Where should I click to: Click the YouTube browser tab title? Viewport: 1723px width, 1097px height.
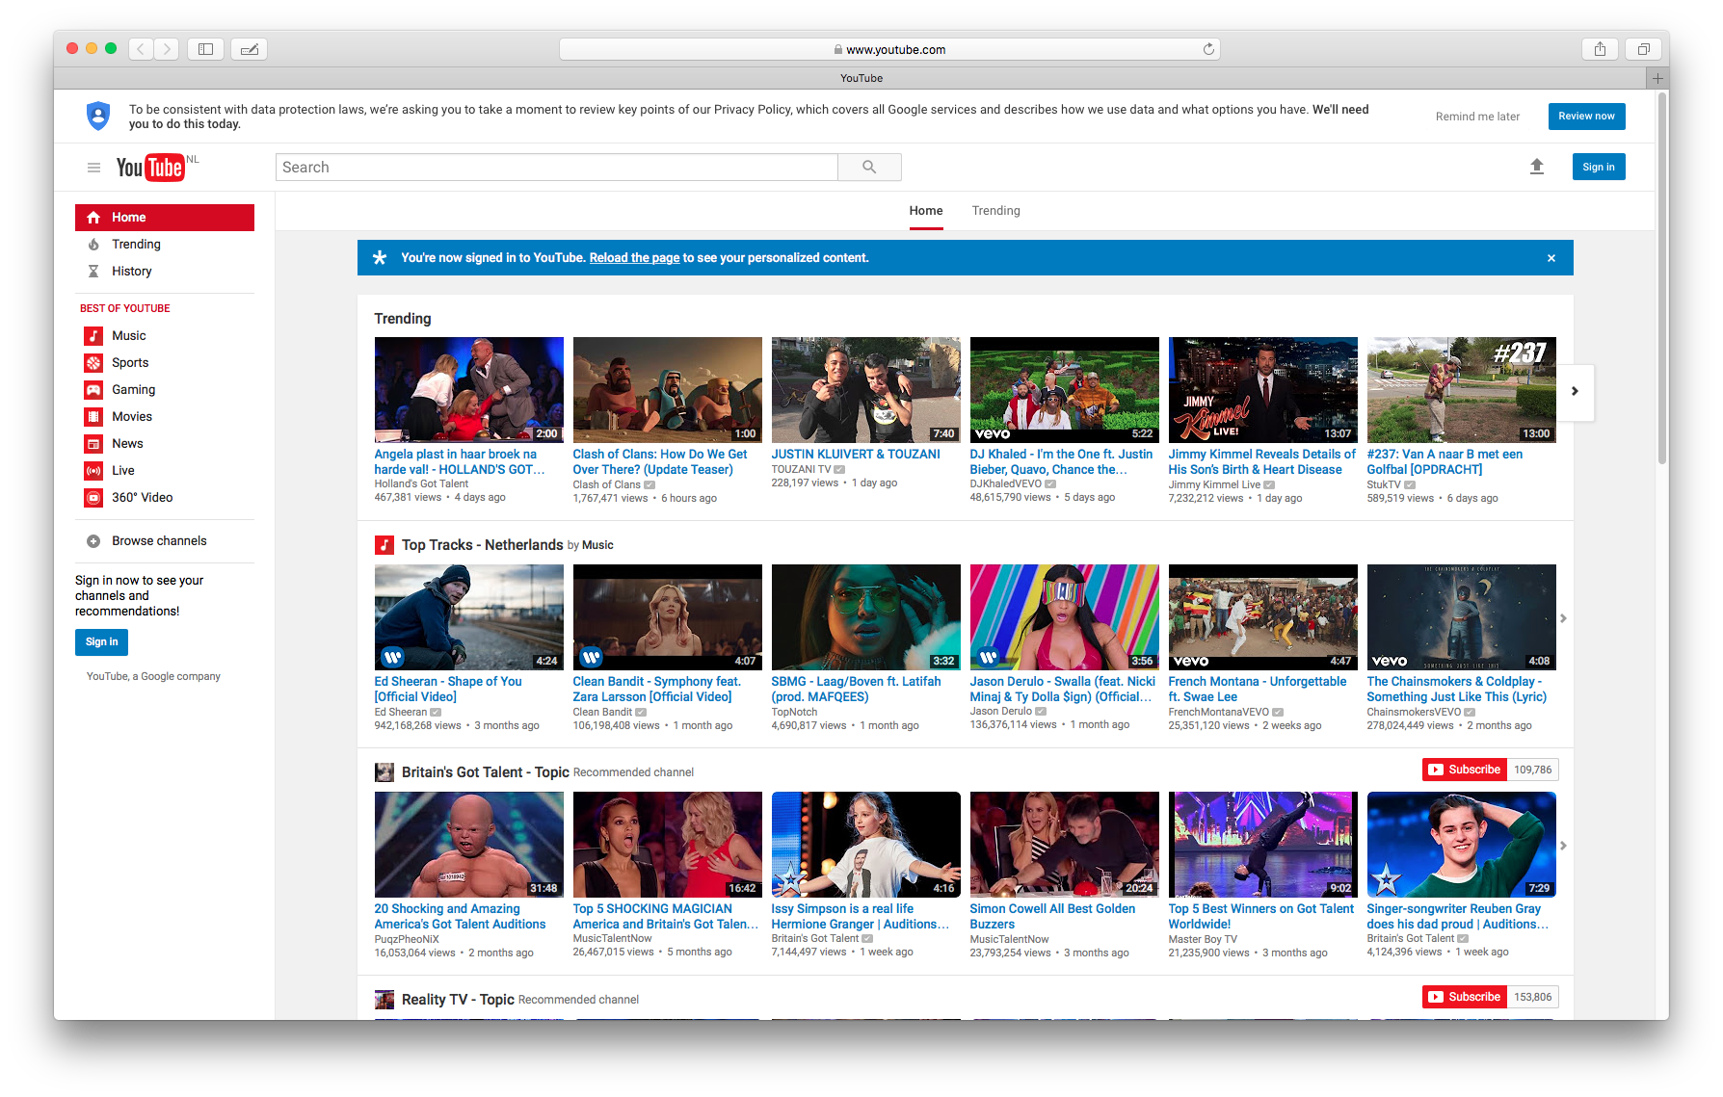(861, 78)
